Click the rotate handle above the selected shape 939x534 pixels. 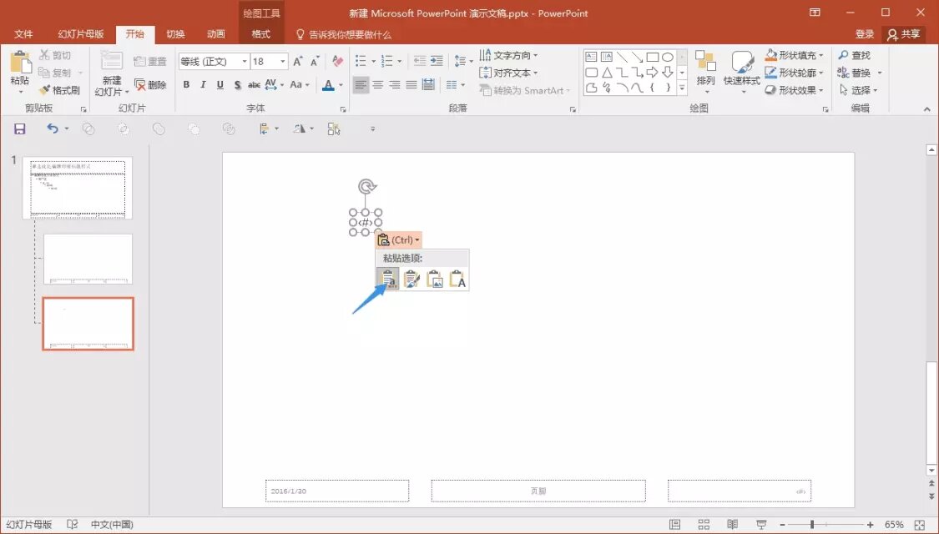366,186
